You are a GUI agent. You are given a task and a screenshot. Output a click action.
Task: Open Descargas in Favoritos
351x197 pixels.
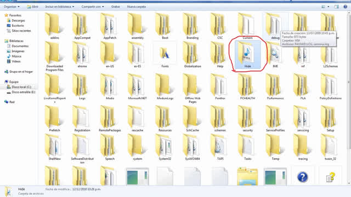[x=18, y=21]
